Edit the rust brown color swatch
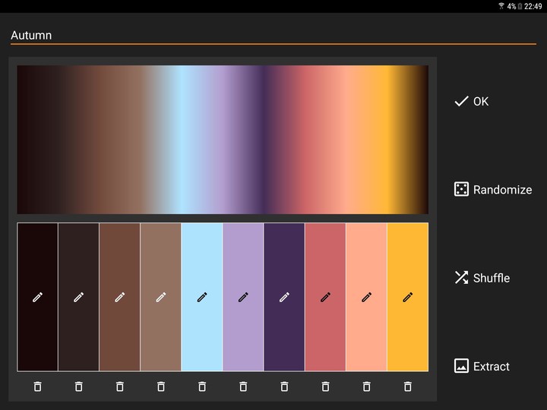547x410 pixels. (120, 297)
